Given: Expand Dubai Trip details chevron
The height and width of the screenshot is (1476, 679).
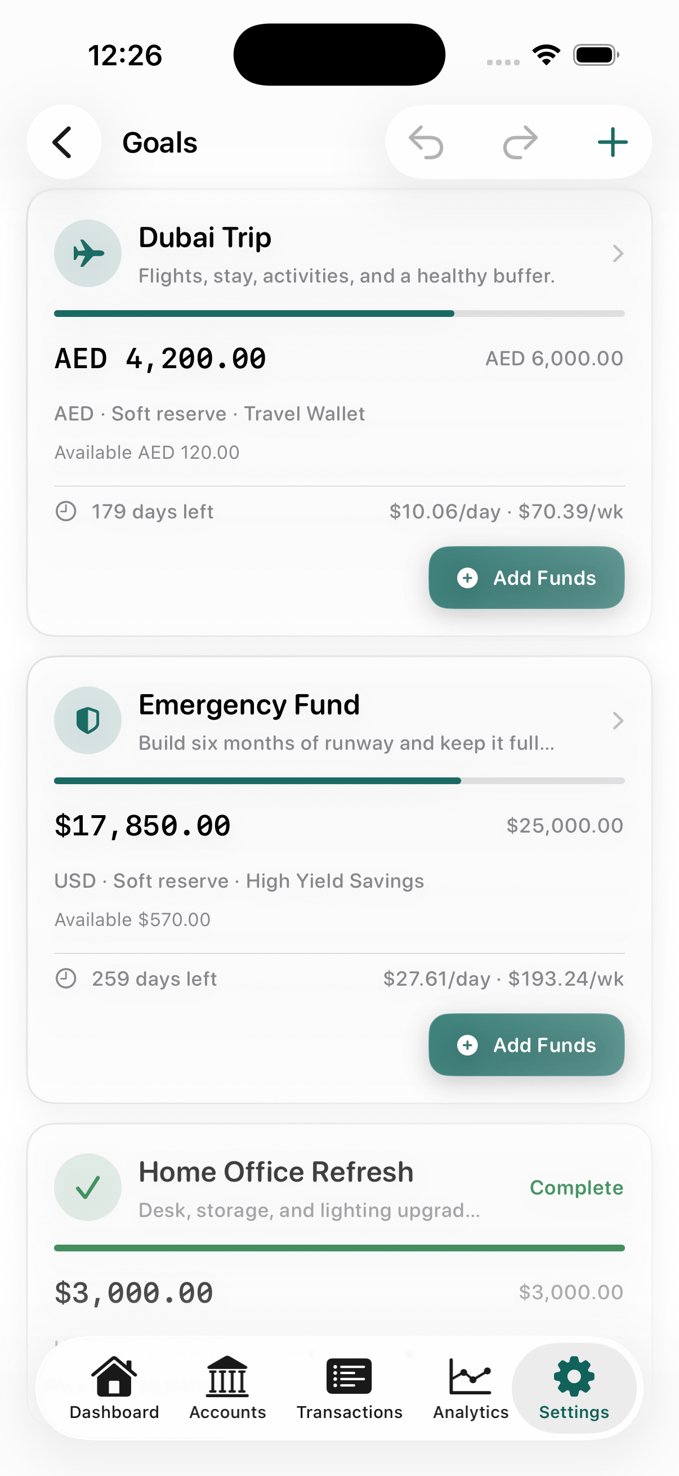Looking at the screenshot, I should 617,253.
